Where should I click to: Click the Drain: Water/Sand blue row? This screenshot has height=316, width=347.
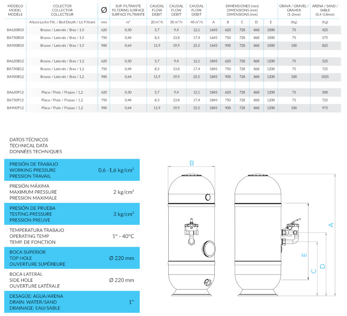(x=72, y=302)
